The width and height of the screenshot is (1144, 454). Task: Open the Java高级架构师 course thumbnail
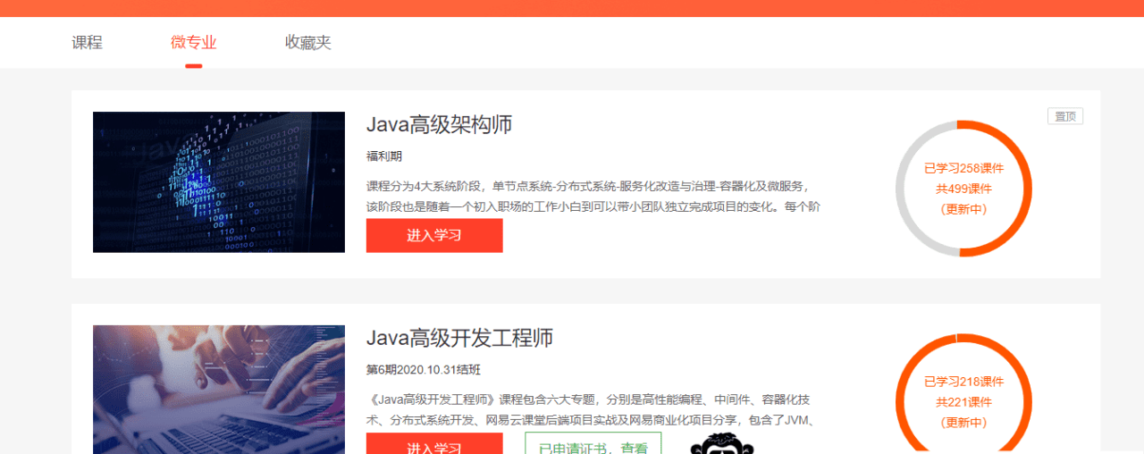tap(219, 182)
